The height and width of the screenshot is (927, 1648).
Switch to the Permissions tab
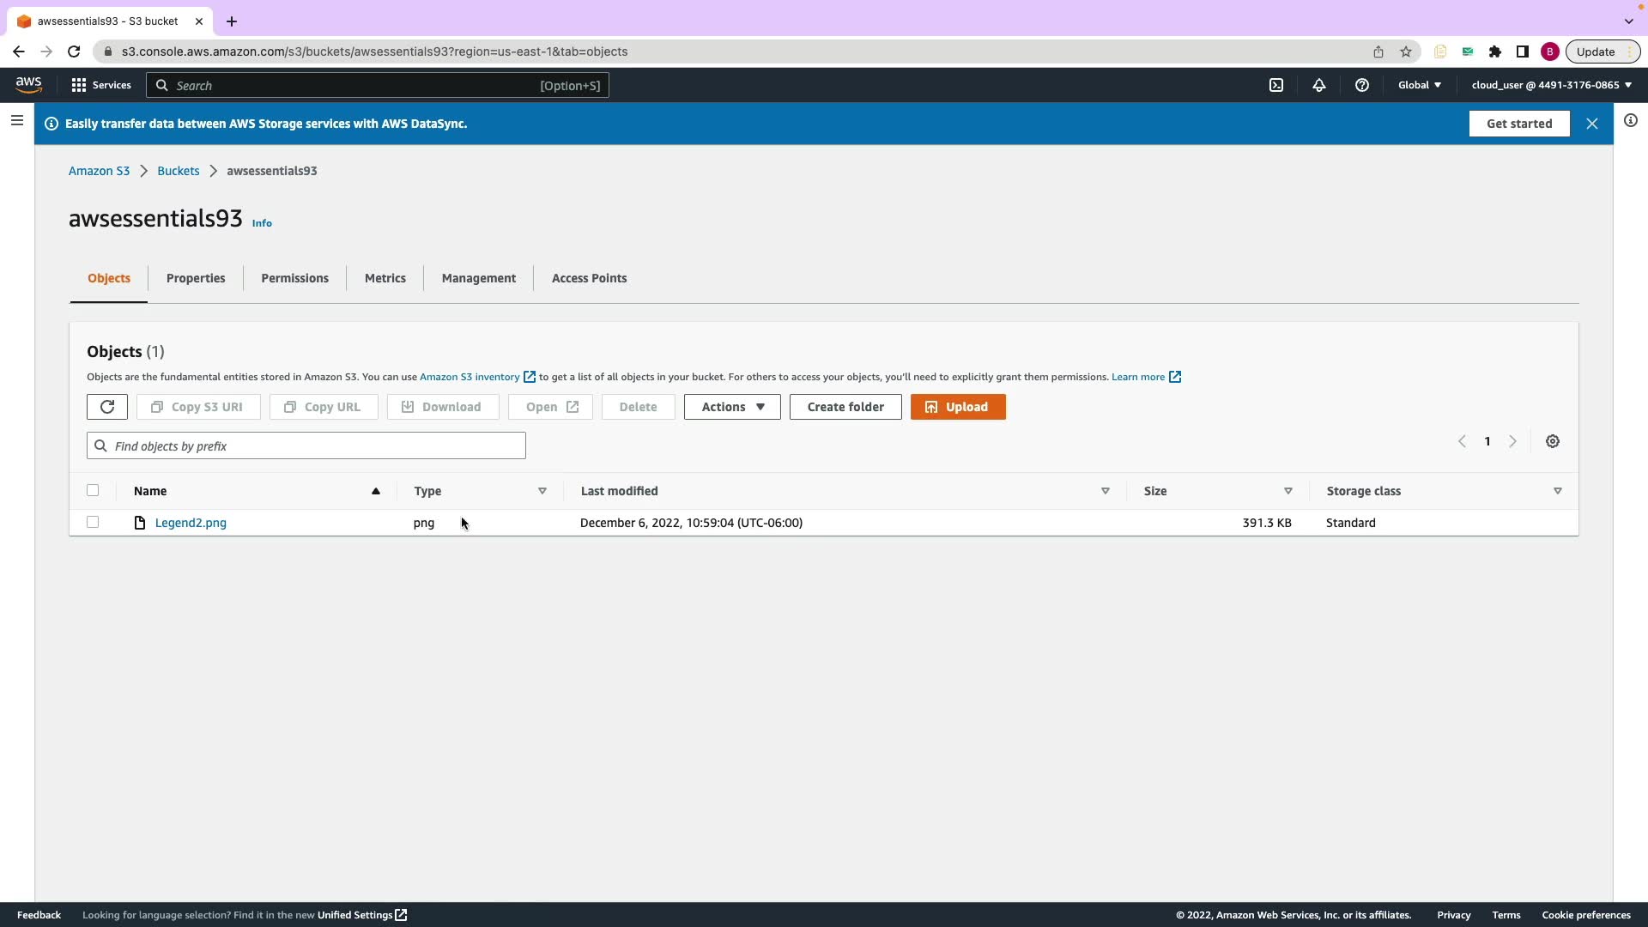point(294,278)
